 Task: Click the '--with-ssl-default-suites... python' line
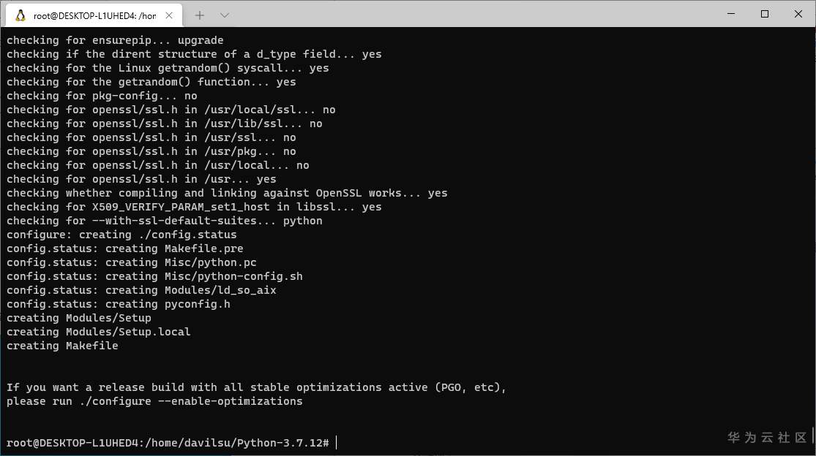pos(164,221)
